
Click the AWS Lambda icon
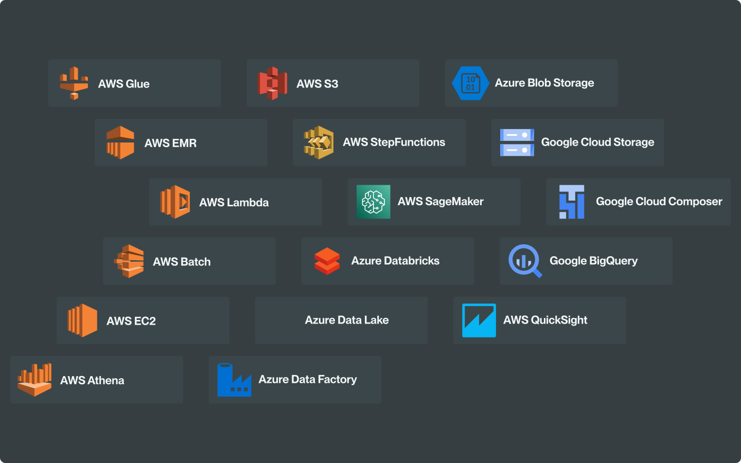tap(175, 202)
